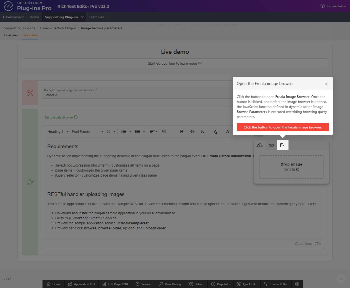The image size is (350, 288).
Task: Open the Font Family dropdown
Action: coord(87,131)
